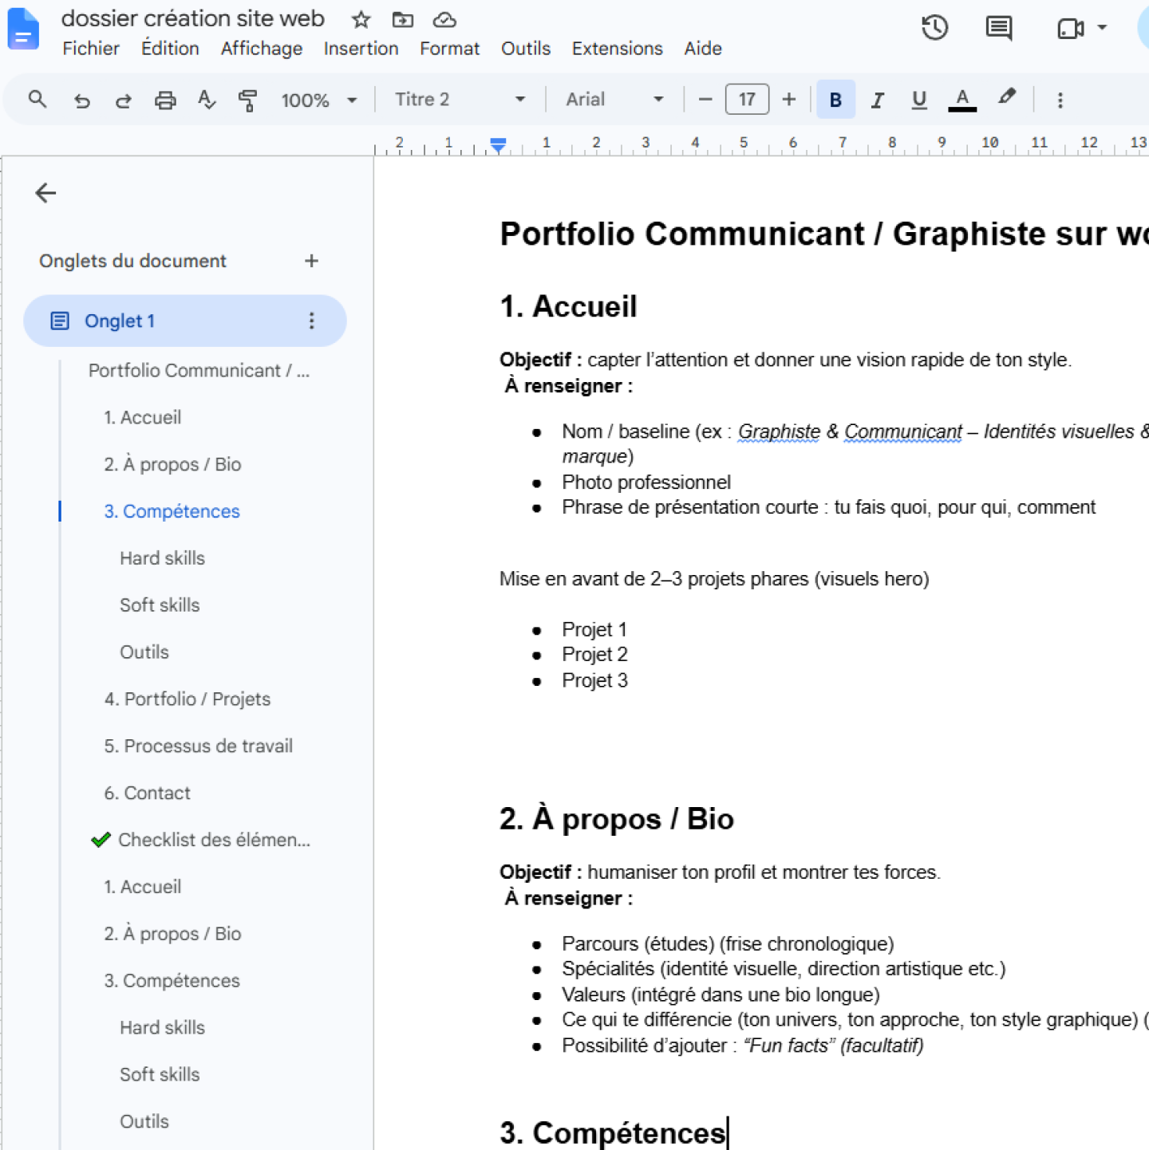This screenshot has height=1150, width=1149.
Task: Expand the video call options arrow
Action: click(1102, 28)
